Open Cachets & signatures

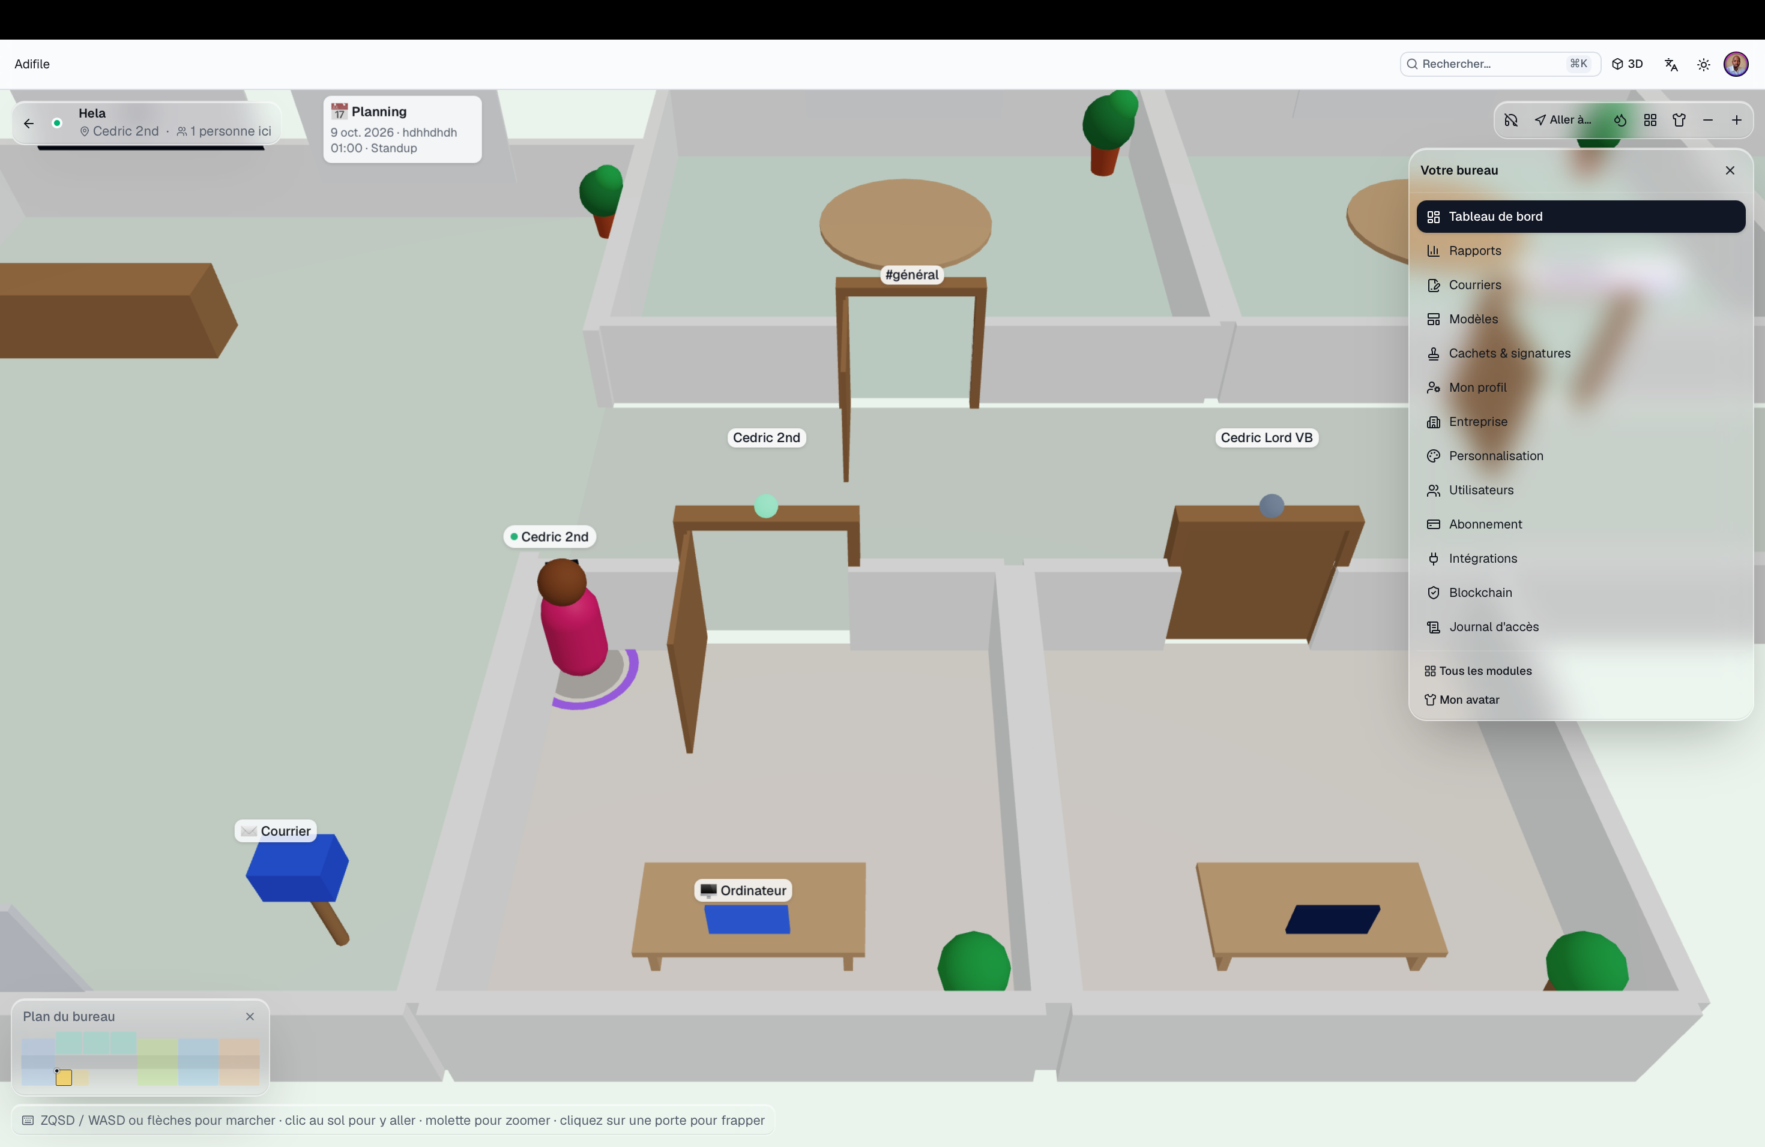1580,353
